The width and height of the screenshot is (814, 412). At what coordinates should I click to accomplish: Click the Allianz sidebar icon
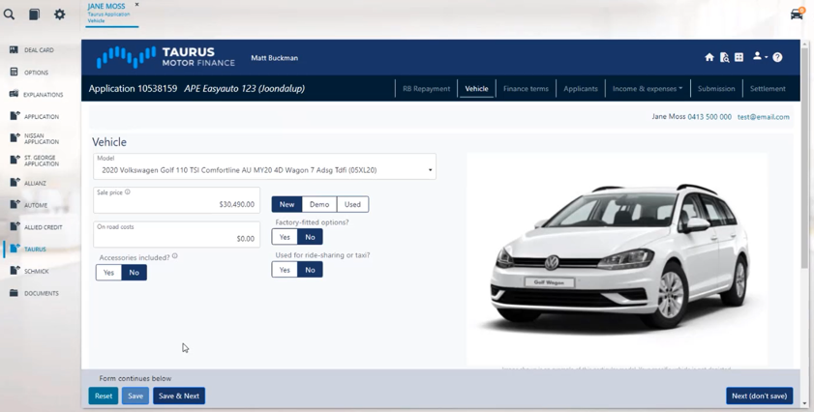(x=15, y=183)
